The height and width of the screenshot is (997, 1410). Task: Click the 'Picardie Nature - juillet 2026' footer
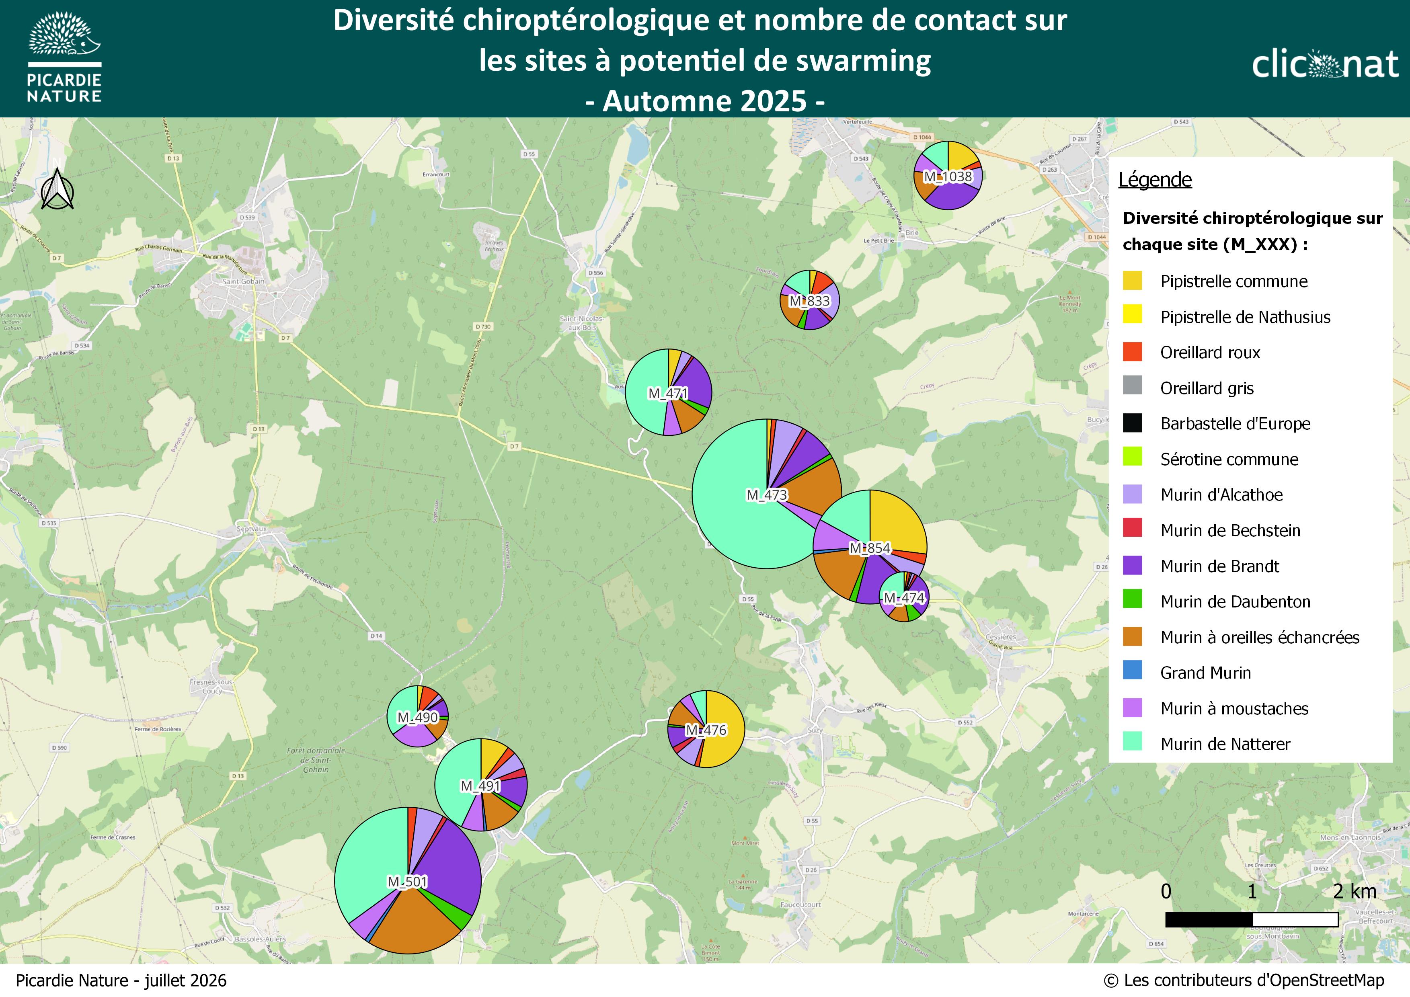121,981
